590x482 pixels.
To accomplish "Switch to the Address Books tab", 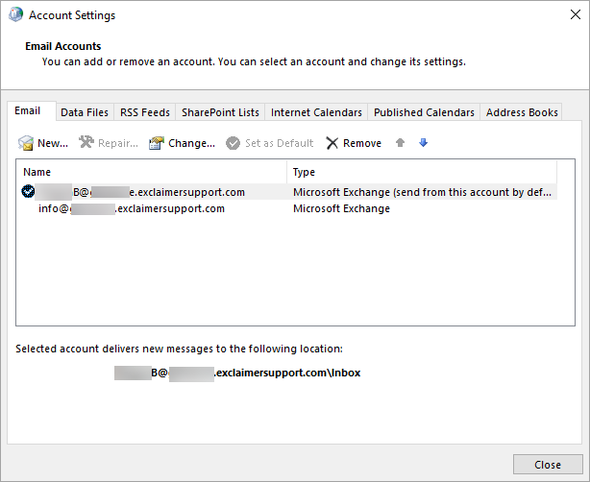I will tap(522, 112).
